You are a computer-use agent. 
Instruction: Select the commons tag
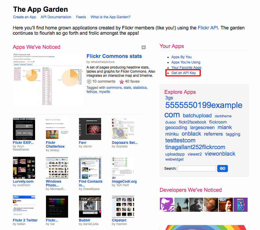[114, 88]
